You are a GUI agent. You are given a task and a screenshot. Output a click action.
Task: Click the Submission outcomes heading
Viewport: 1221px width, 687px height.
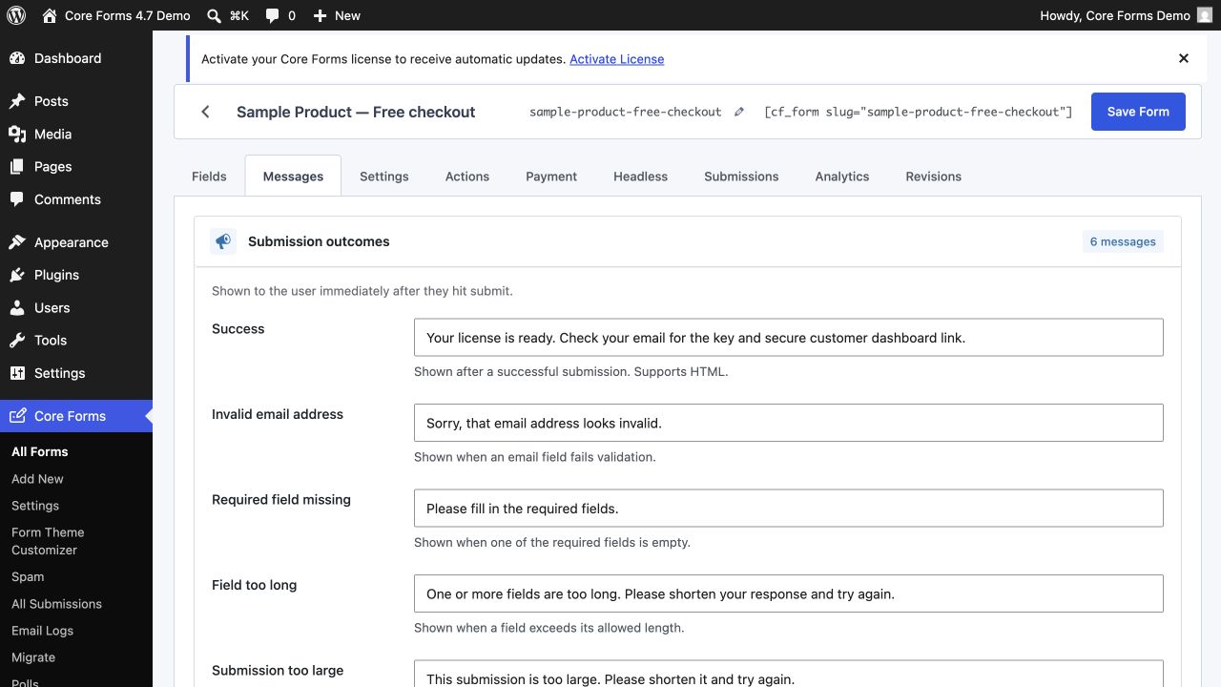(319, 241)
